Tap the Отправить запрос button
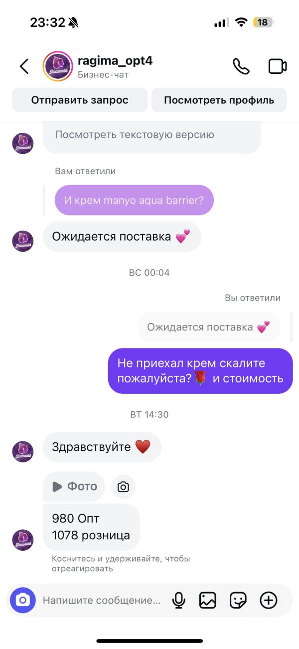Viewport: 299px width, 649px height. 80,100
